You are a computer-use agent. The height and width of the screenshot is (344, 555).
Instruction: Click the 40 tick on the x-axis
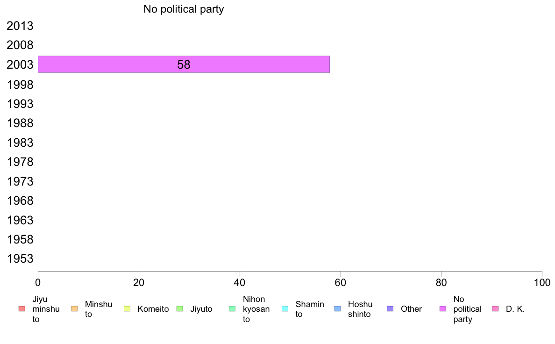(240, 282)
